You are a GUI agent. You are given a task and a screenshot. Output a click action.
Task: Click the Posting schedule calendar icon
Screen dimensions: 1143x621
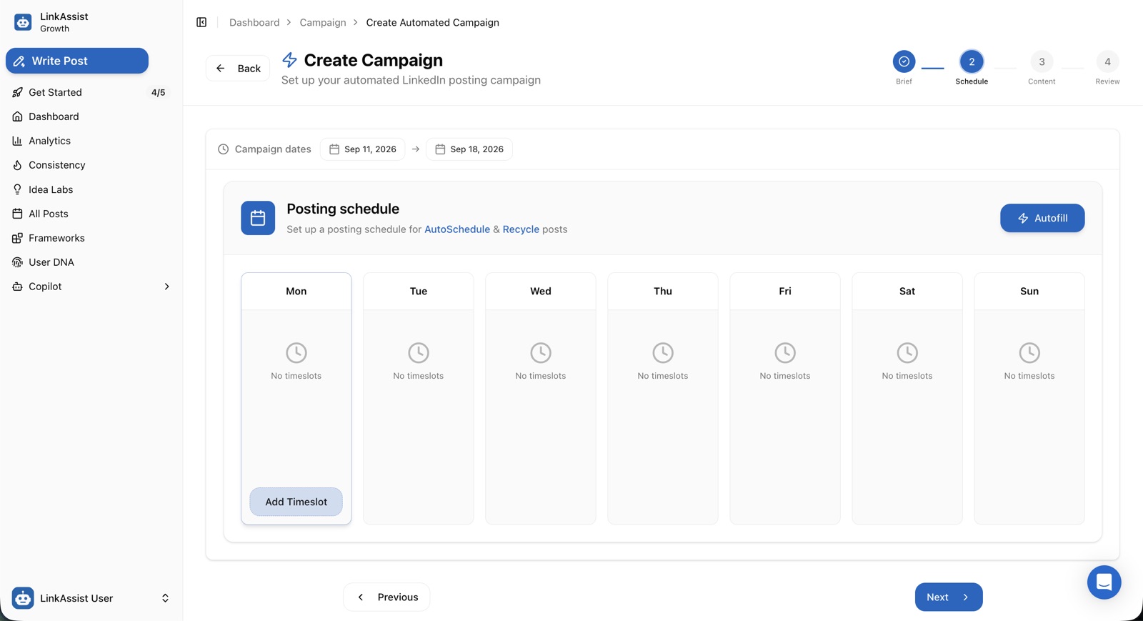tap(258, 218)
